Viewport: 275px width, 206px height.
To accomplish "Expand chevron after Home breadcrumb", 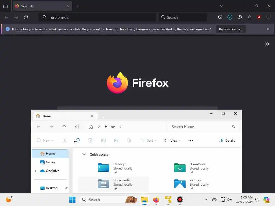I will pyautogui.click(x=121, y=127).
